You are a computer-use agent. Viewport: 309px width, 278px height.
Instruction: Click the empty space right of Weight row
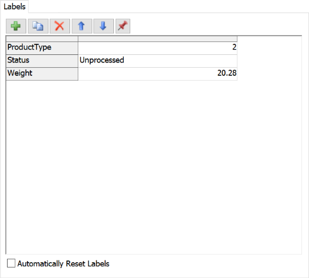(269, 74)
